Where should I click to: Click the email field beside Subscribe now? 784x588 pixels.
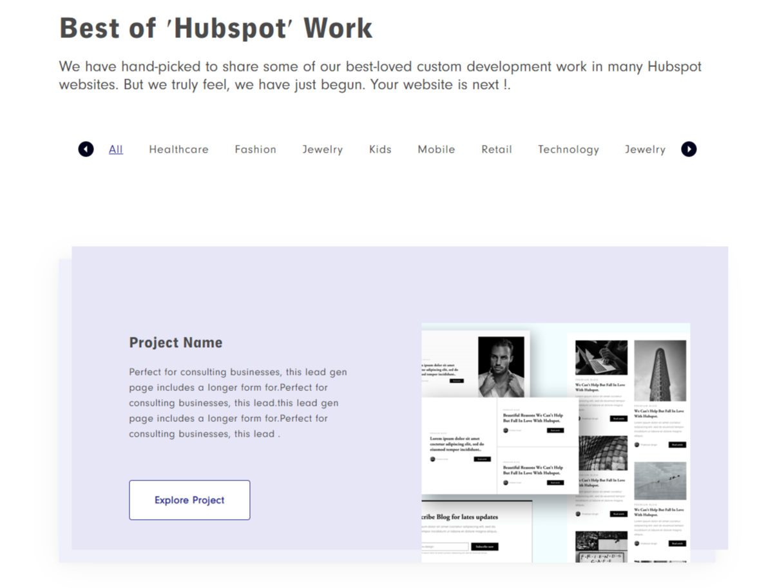pyautogui.click(x=445, y=547)
